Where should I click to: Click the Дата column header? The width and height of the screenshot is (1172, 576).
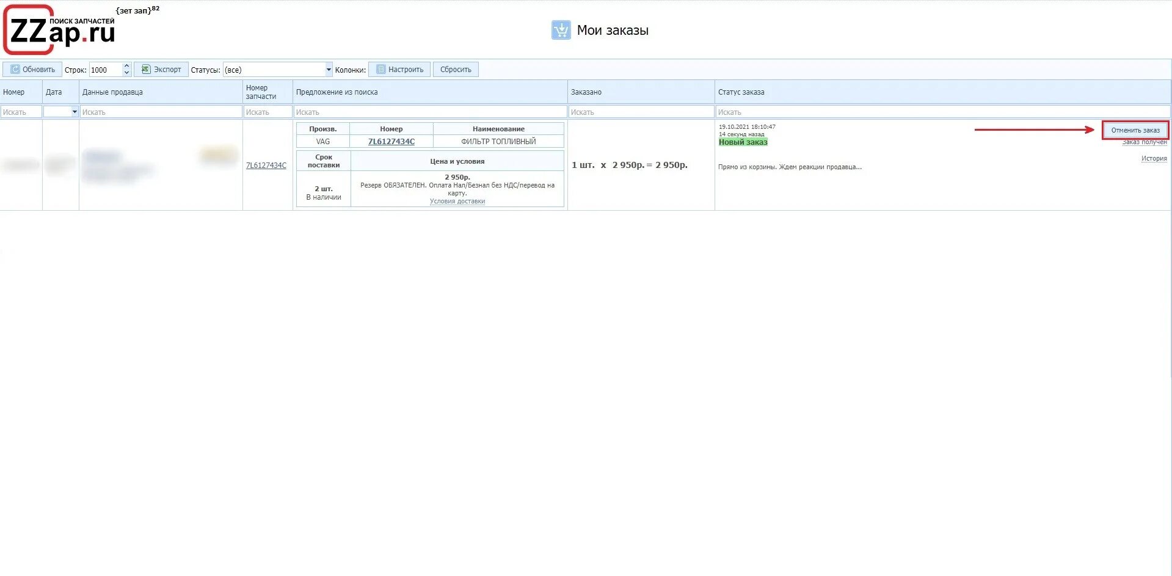60,92
